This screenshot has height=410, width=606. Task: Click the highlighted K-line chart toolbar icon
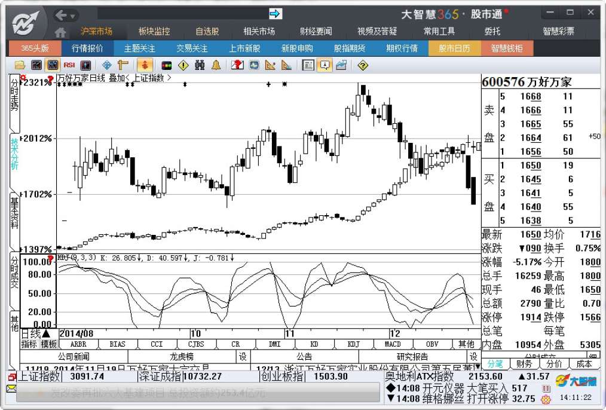(x=53, y=65)
